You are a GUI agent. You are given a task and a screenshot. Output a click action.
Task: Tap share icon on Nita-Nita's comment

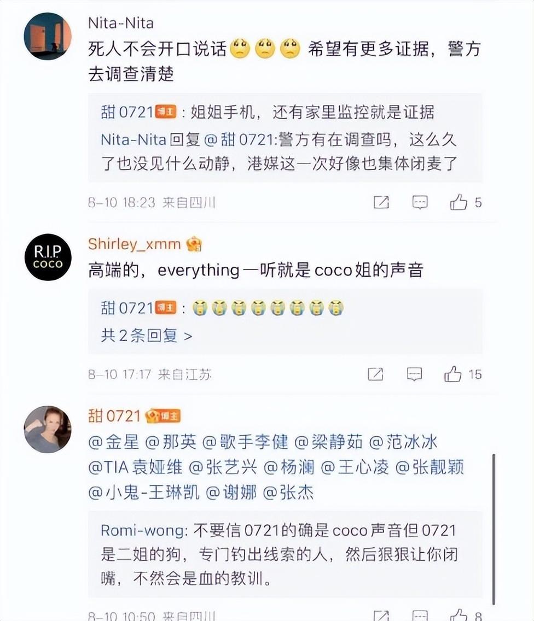point(381,202)
